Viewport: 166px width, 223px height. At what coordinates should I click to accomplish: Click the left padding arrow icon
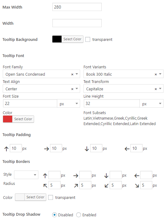click(127, 149)
